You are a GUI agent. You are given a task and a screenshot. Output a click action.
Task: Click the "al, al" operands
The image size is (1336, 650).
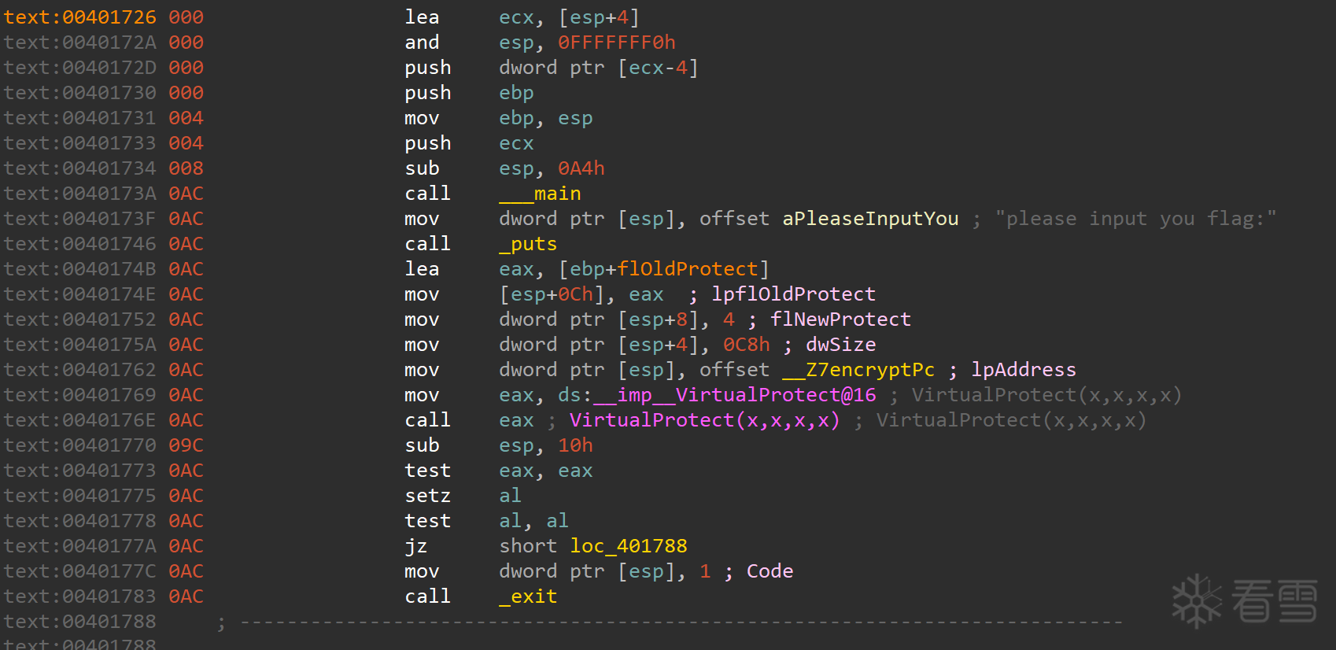(534, 521)
